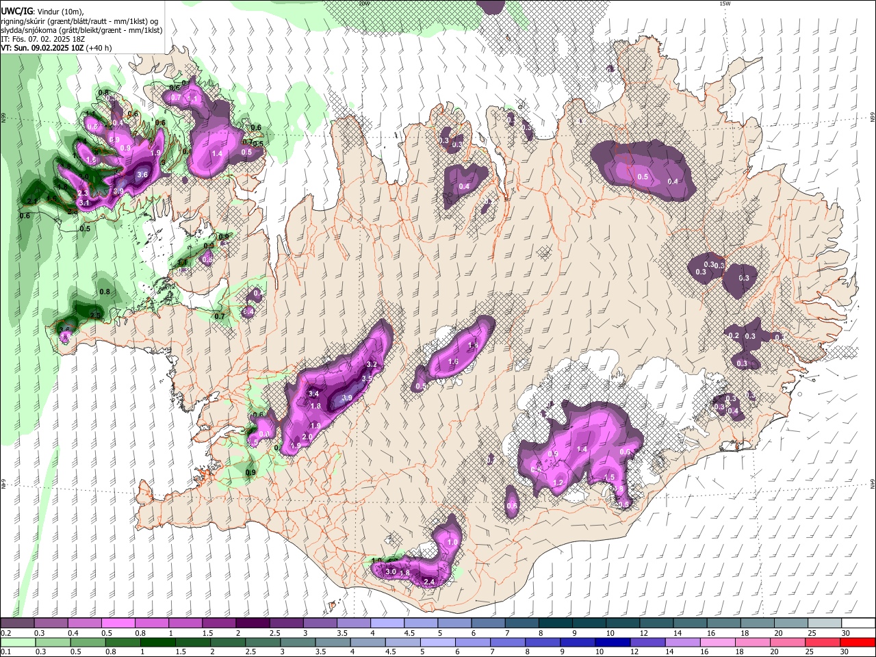Click the pale grey 25–30 snow scale swatch
The width and height of the screenshot is (876, 657).
click(825, 623)
